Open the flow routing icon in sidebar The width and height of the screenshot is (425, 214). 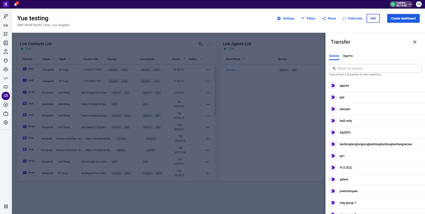[x=6, y=52]
